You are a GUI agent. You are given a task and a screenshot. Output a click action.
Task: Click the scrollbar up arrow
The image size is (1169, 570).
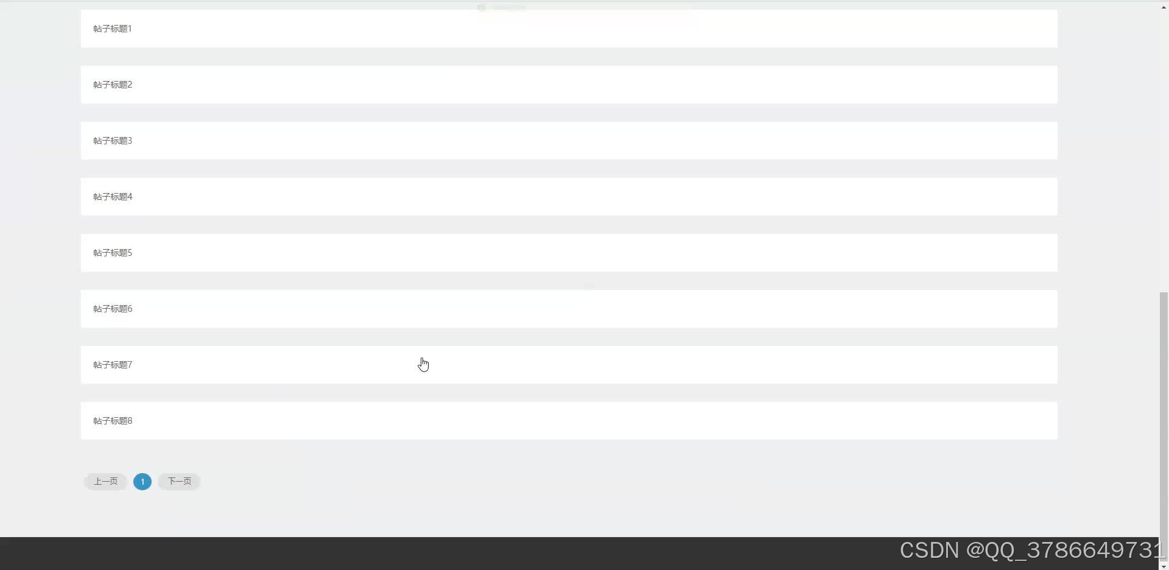click(x=1164, y=7)
